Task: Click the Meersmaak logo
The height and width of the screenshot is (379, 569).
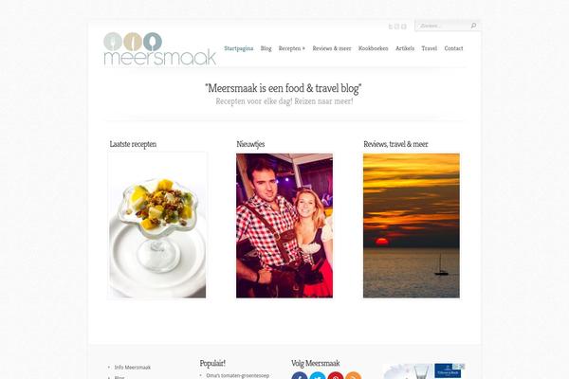Action: (159, 48)
